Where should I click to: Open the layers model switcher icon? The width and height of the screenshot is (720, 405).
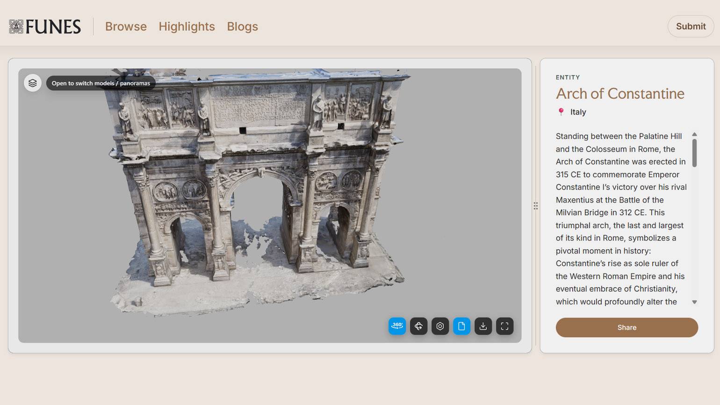[x=33, y=83]
